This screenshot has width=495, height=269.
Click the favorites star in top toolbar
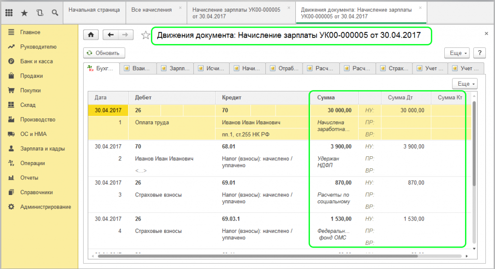point(24,13)
